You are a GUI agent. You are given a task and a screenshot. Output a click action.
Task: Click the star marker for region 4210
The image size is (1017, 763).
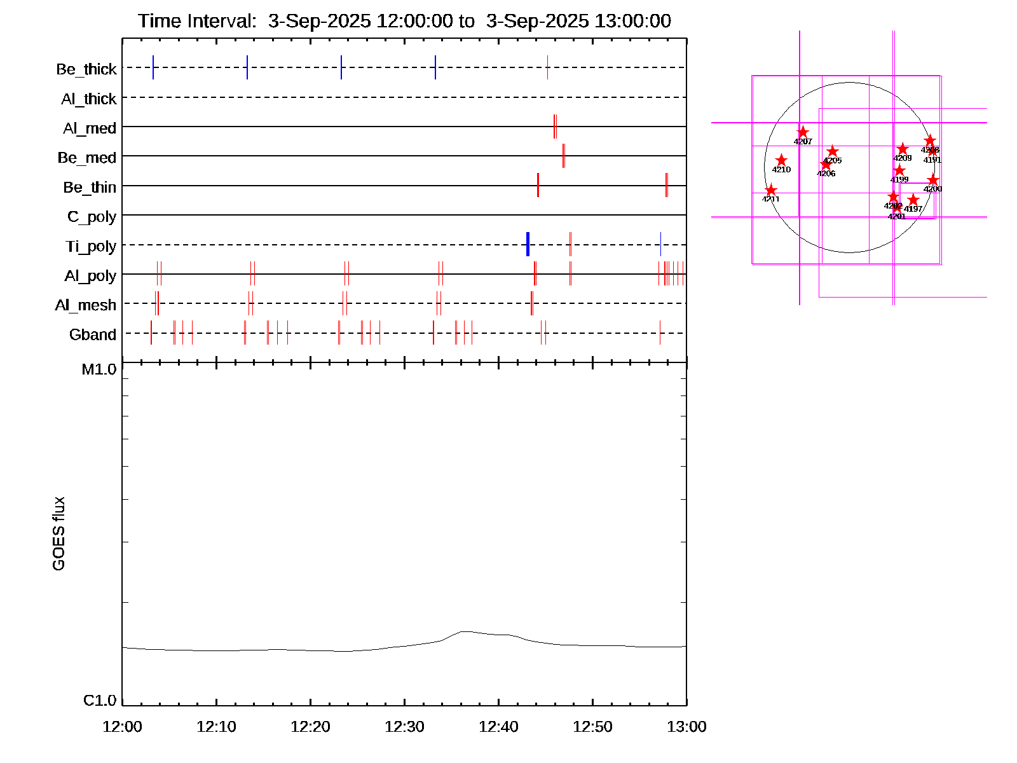click(781, 160)
